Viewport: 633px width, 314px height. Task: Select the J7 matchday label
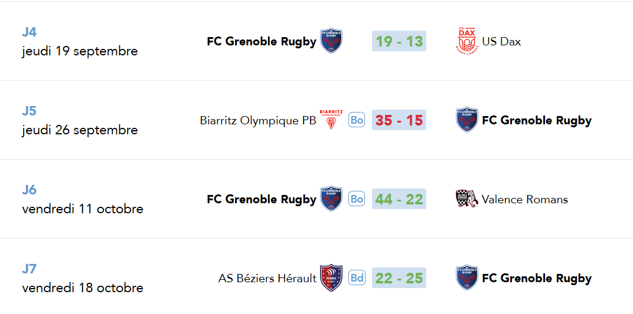click(29, 269)
